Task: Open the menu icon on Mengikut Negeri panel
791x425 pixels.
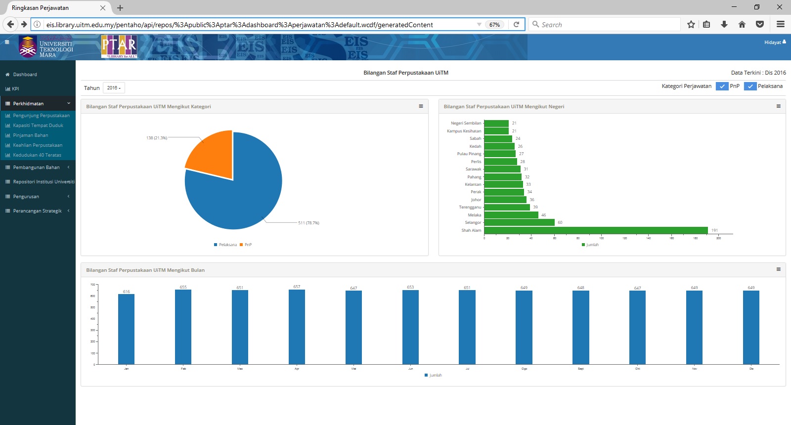Action: click(778, 106)
